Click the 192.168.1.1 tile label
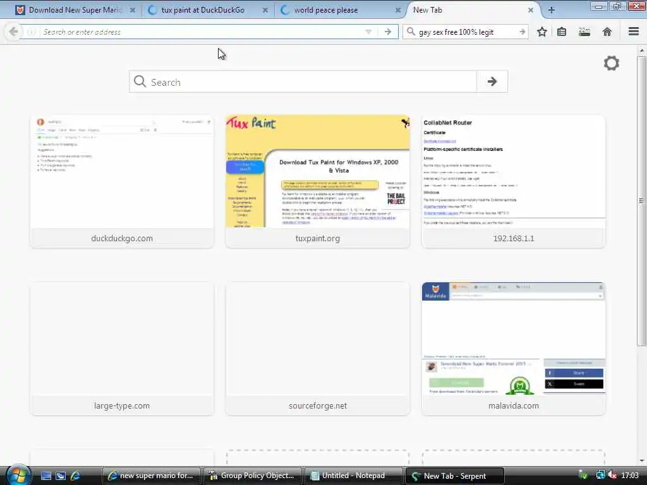The height and width of the screenshot is (485, 647). click(x=514, y=238)
